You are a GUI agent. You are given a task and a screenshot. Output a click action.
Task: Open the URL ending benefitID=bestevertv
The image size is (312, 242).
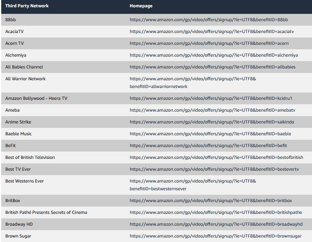point(214,169)
